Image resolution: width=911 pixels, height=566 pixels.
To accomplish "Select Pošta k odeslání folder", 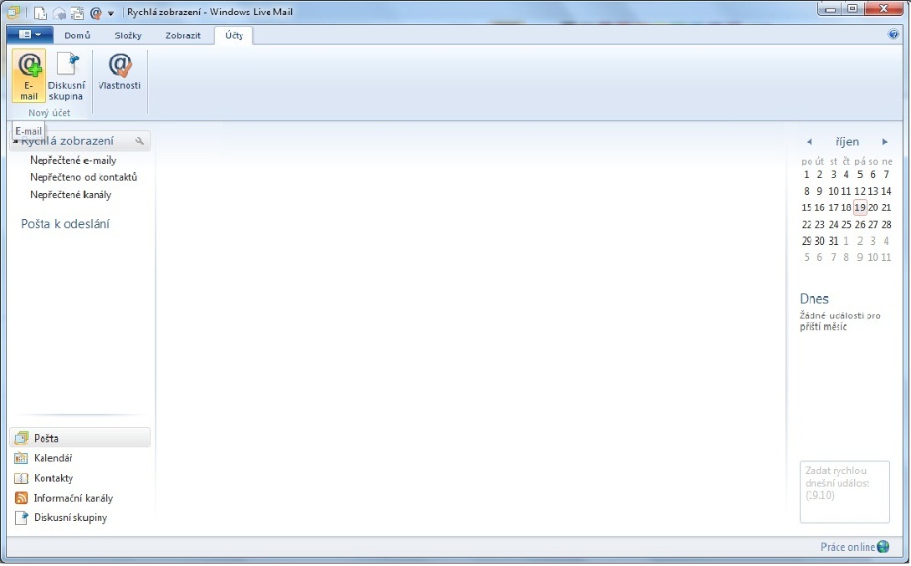I will 65,224.
